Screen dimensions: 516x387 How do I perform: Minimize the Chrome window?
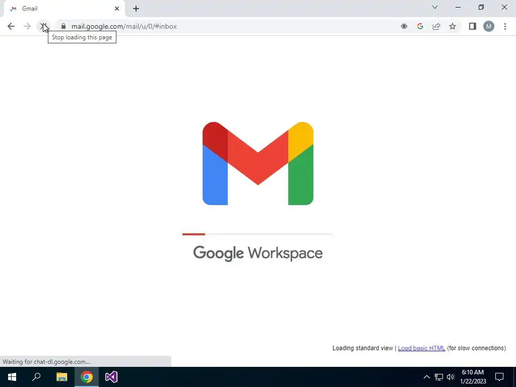click(458, 7)
